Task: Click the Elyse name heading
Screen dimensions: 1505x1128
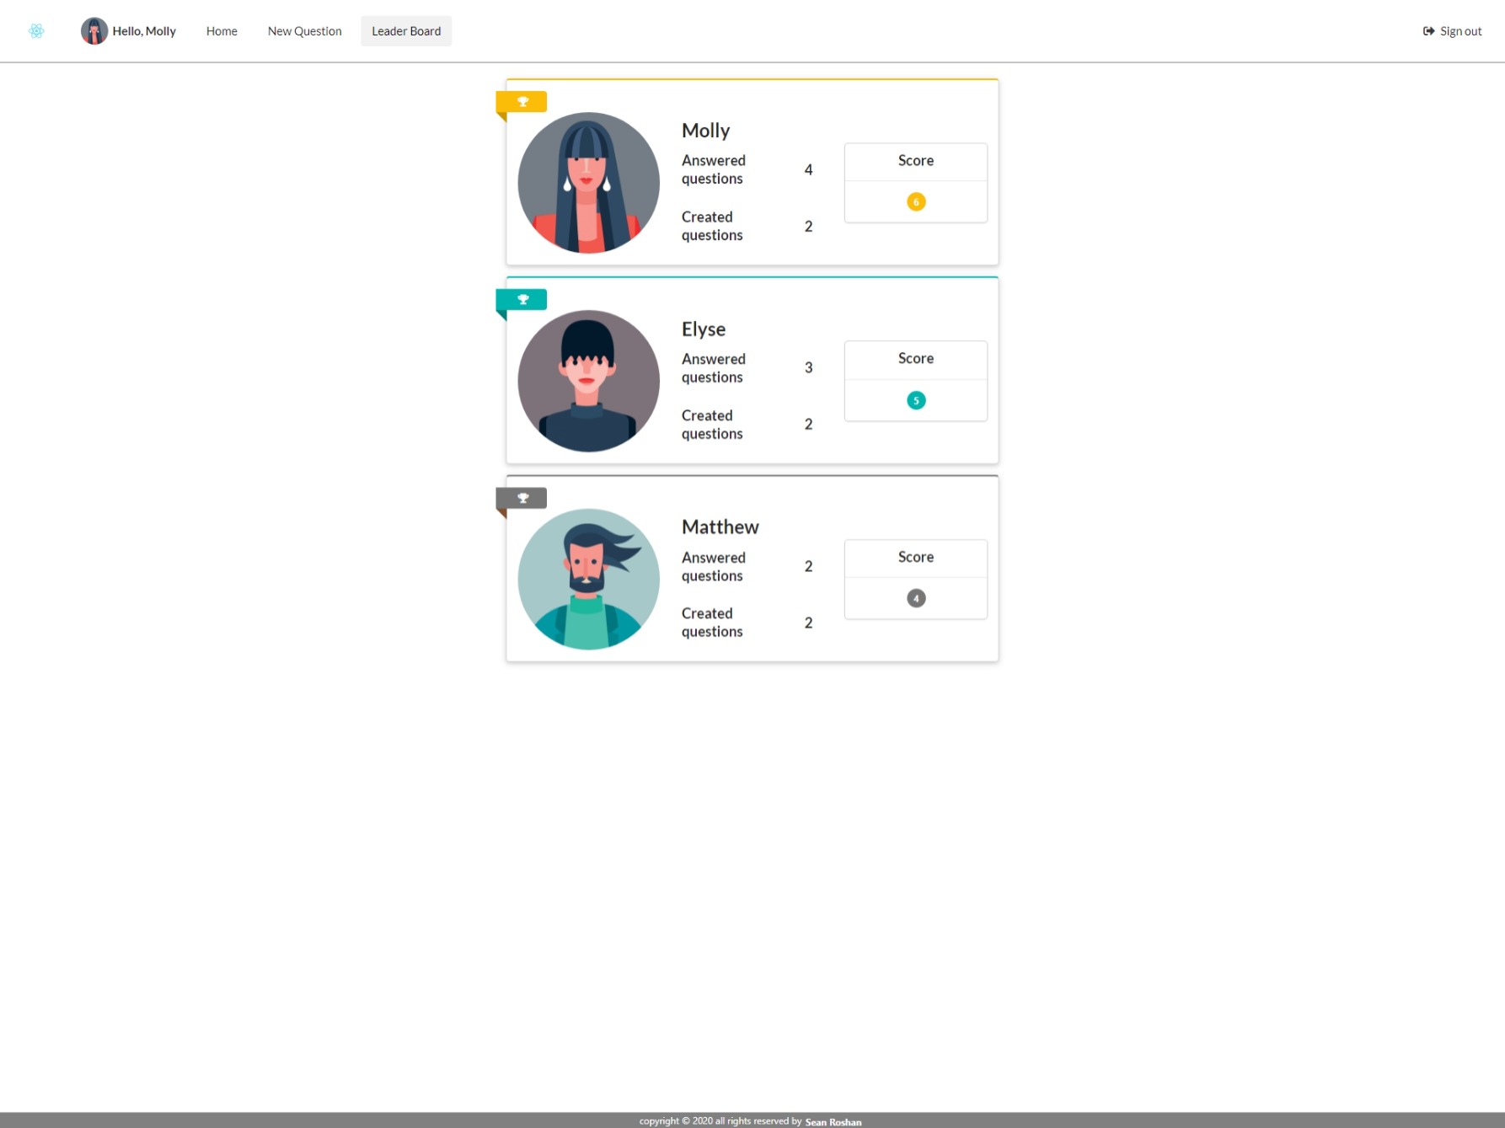Action: [703, 329]
